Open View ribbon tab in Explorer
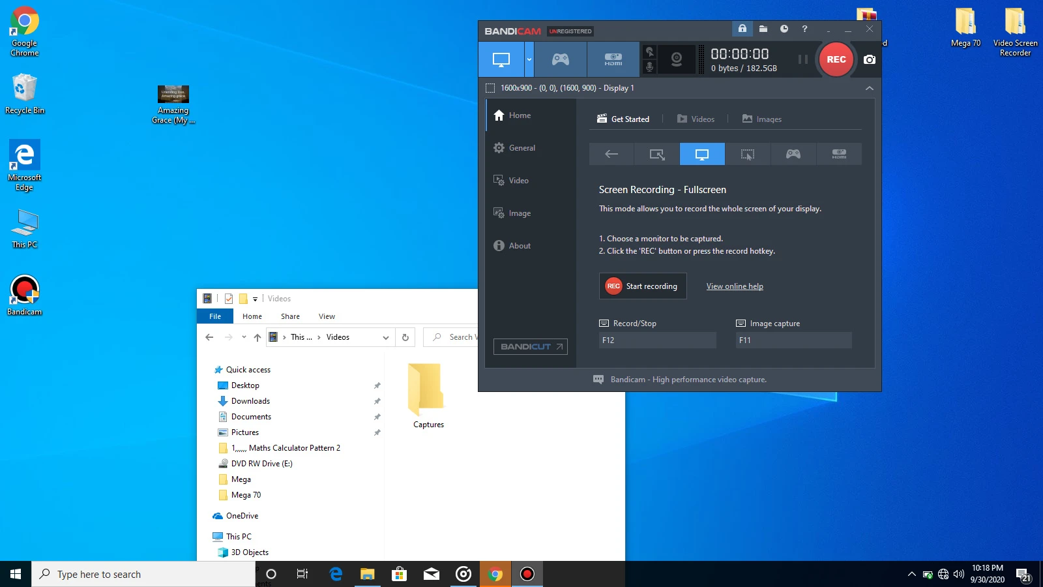The width and height of the screenshot is (1043, 587). [327, 316]
